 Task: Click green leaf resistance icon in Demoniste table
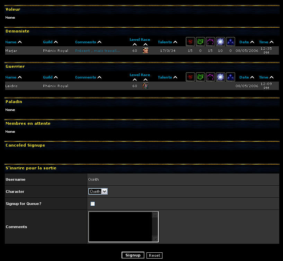(200, 42)
